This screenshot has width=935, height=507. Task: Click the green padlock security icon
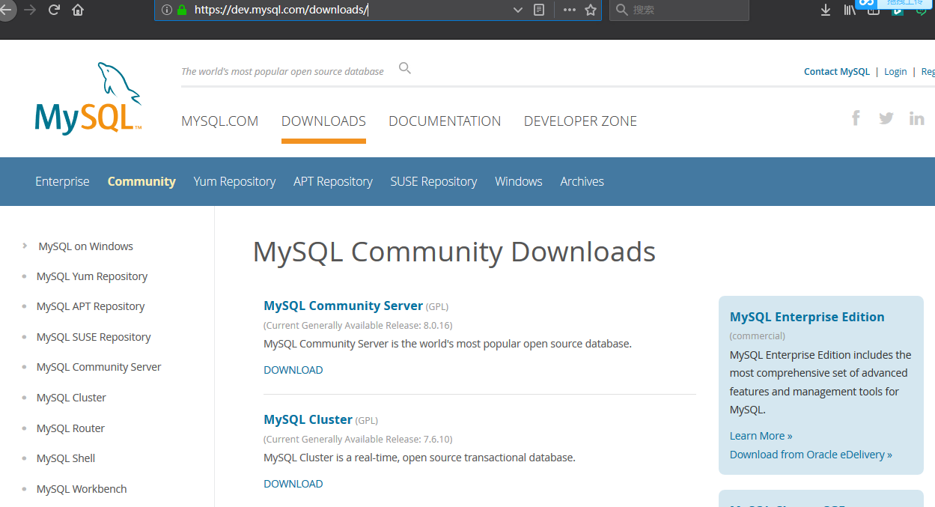tap(182, 10)
